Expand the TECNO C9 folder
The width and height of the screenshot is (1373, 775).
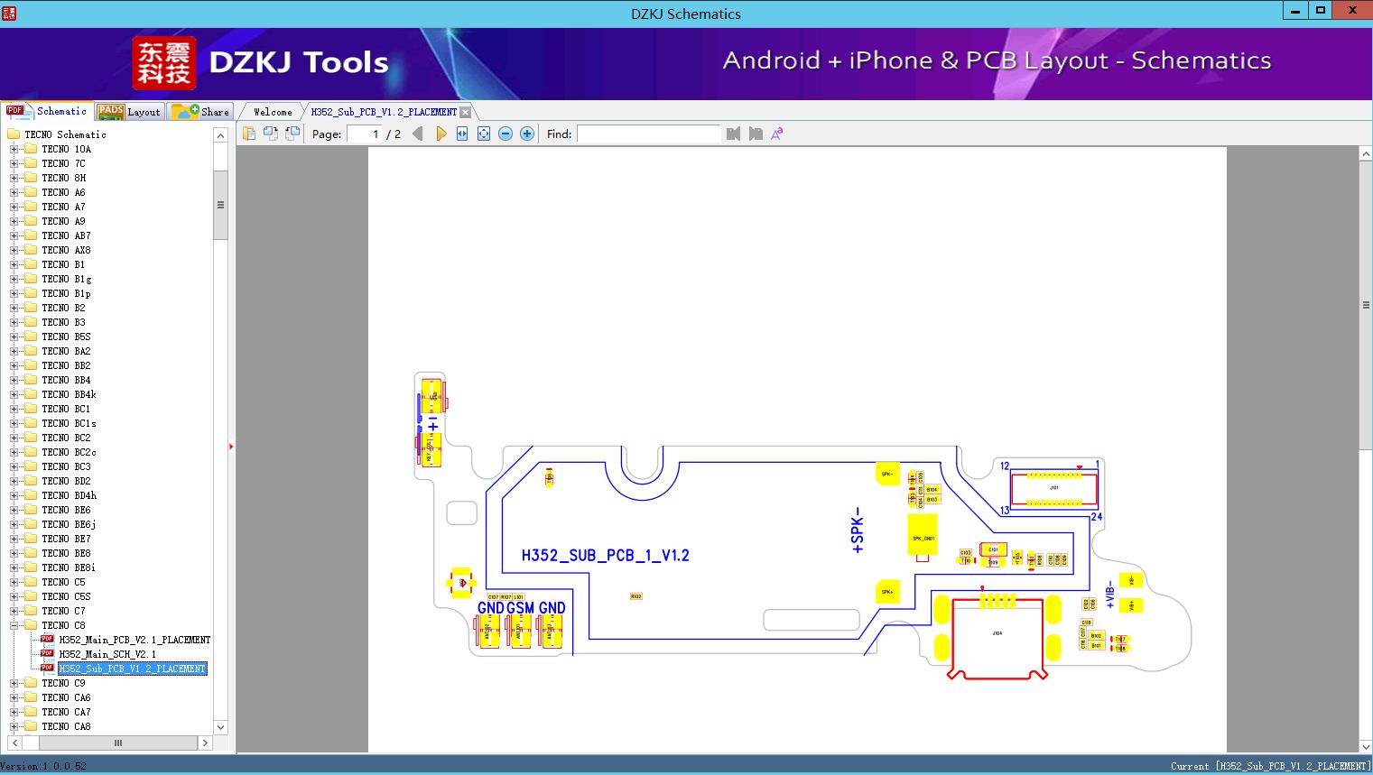tap(14, 683)
